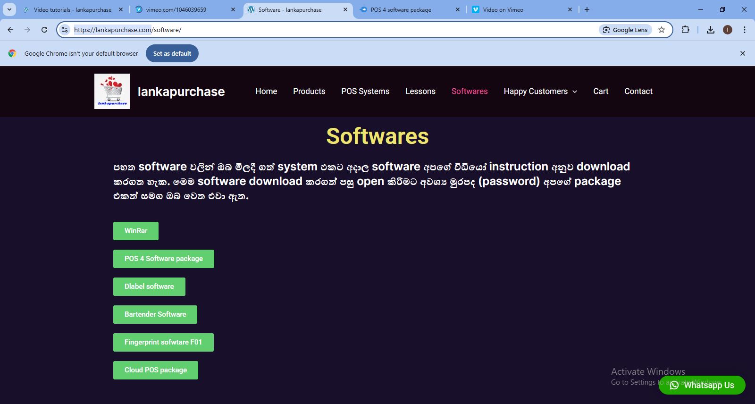This screenshot has width=755, height=404.
Task: Open Cloud POS package button
Action: tap(156, 370)
